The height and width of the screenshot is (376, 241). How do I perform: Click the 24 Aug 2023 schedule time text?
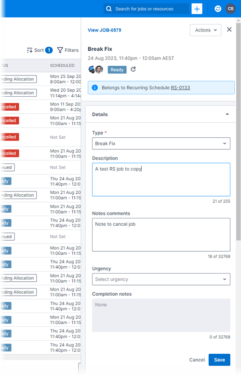131,58
